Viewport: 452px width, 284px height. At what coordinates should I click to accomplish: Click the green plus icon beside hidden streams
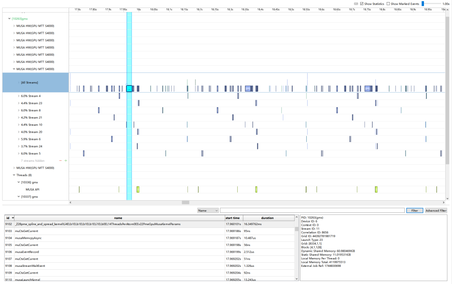[x=66, y=161]
